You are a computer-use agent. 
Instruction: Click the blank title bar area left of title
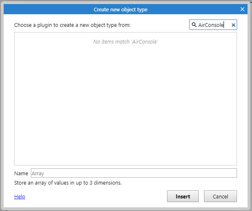pos(48,9)
